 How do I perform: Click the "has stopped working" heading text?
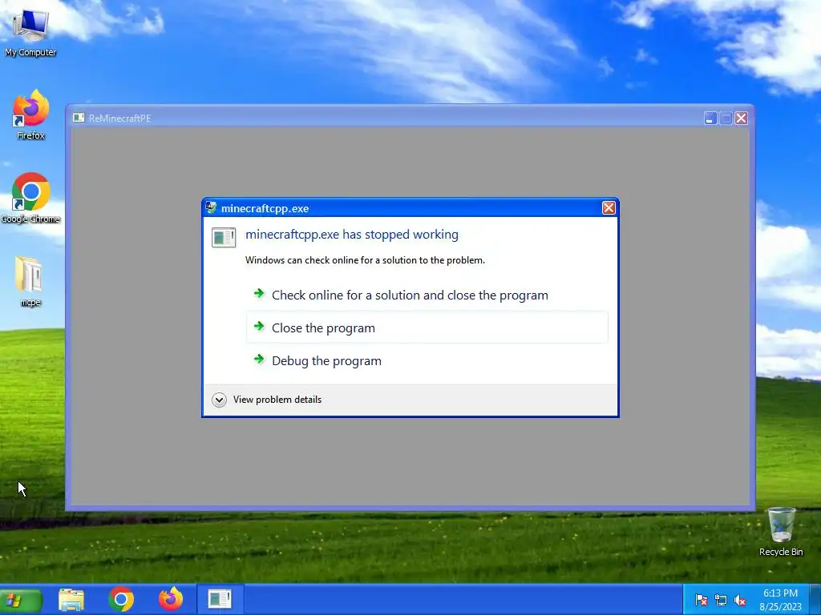click(x=352, y=235)
